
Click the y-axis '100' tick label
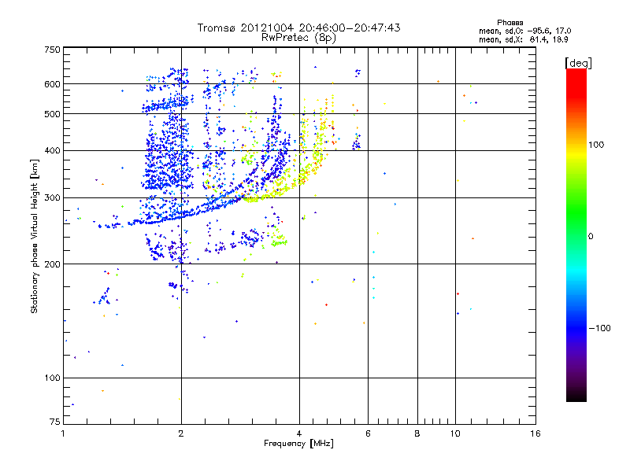(x=52, y=378)
